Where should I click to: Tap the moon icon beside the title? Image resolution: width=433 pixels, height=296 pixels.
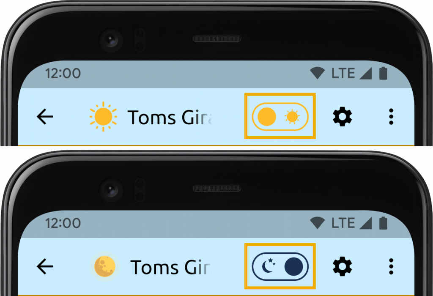(x=105, y=266)
